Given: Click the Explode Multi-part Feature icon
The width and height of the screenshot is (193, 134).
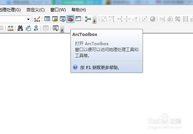Looking at the screenshot, I should [x=145, y=19].
